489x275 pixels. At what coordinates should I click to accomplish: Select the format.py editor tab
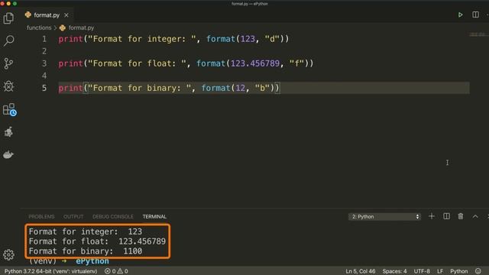(x=47, y=15)
